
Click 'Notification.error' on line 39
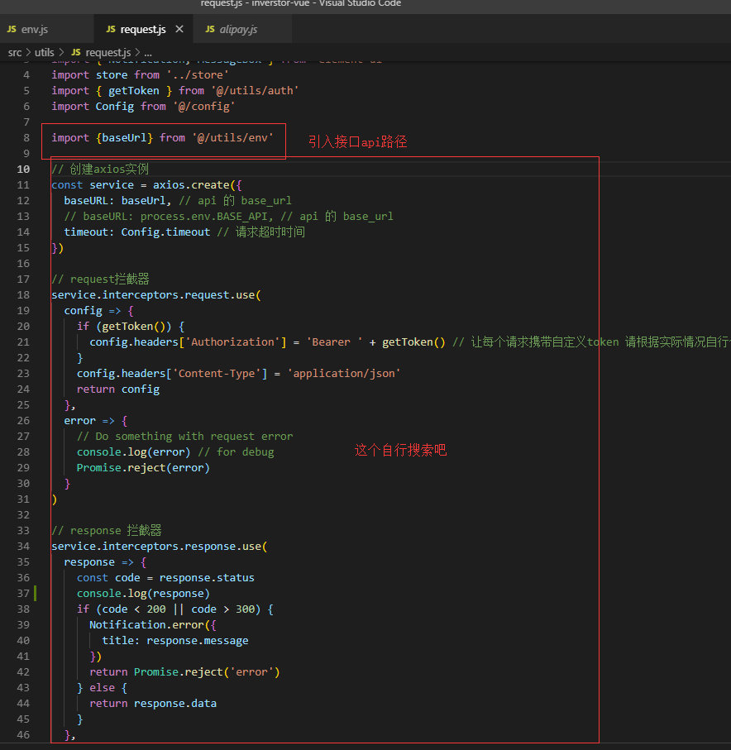pyautogui.click(x=146, y=624)
